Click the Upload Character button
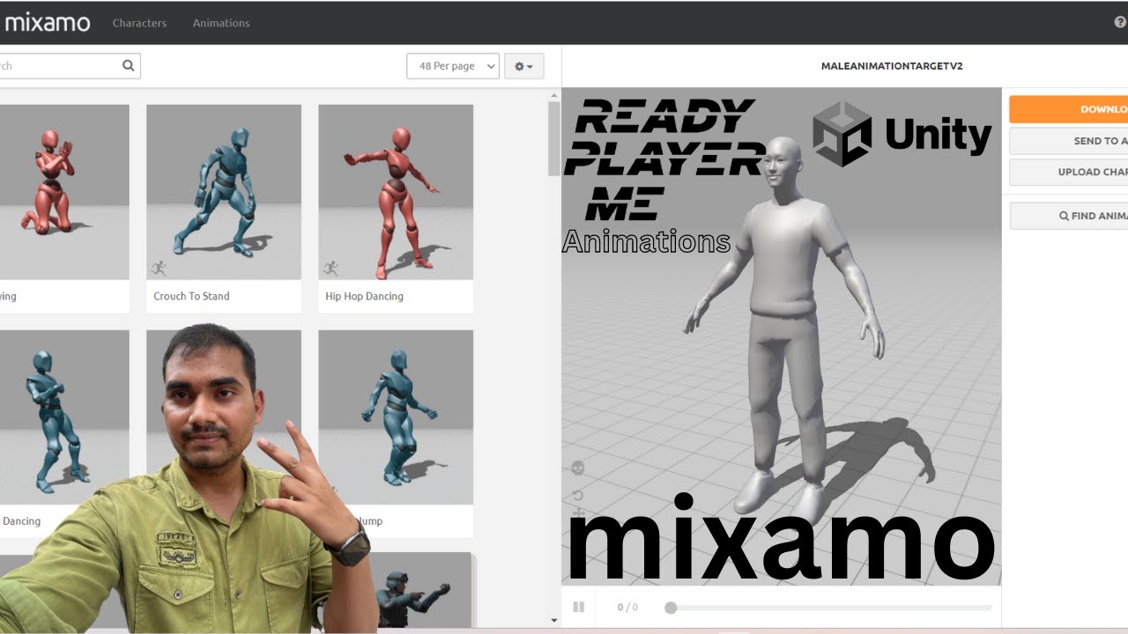The width and height of the screenshot is (1128, 634). coord(1068,172)
